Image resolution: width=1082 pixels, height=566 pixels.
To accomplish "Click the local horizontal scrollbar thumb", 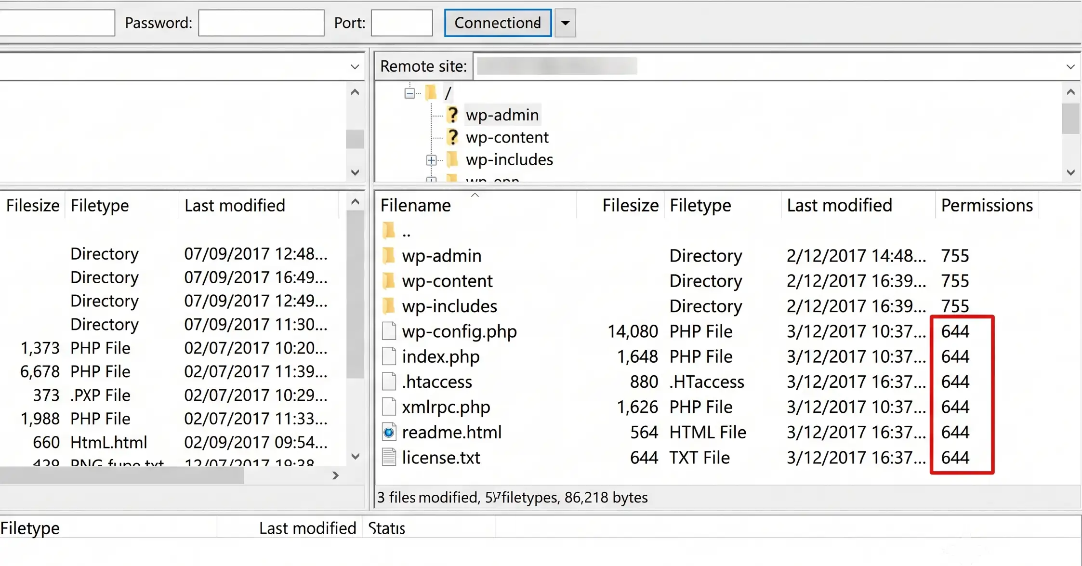I will 121,475.
